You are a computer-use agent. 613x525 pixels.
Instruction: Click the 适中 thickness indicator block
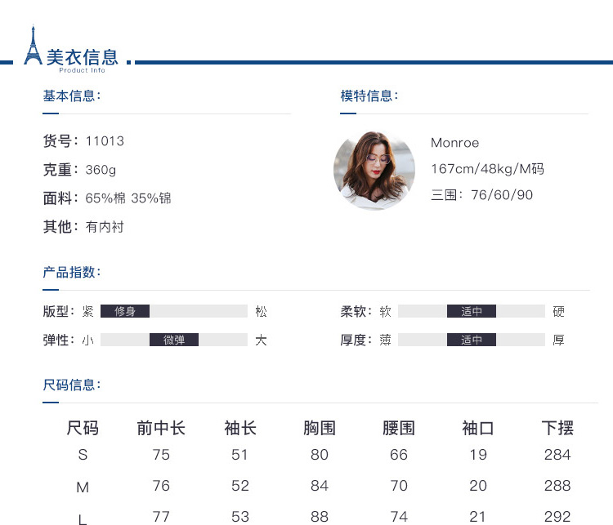[x=472, y=340]
